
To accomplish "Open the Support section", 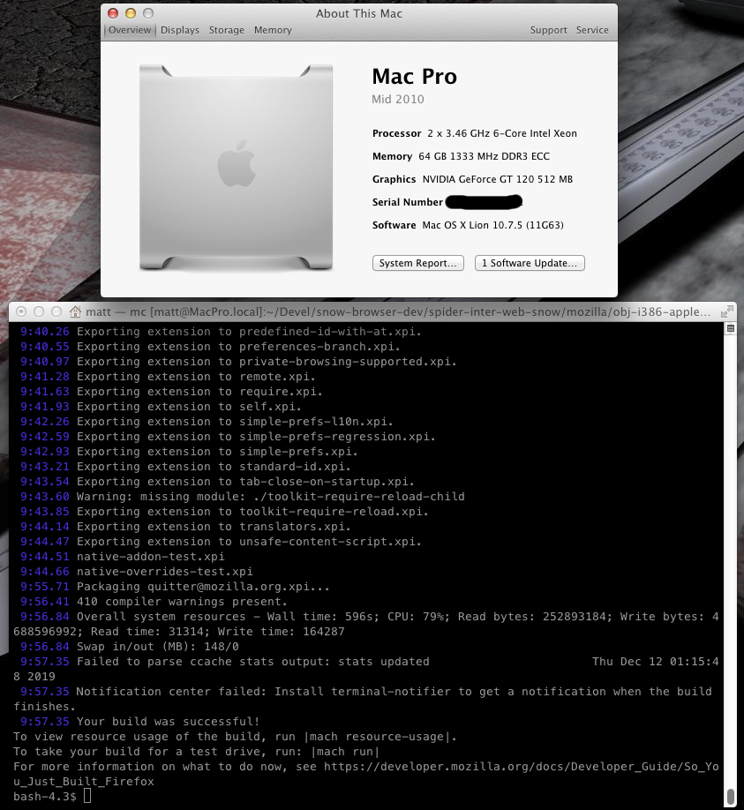I will point(548,30).
